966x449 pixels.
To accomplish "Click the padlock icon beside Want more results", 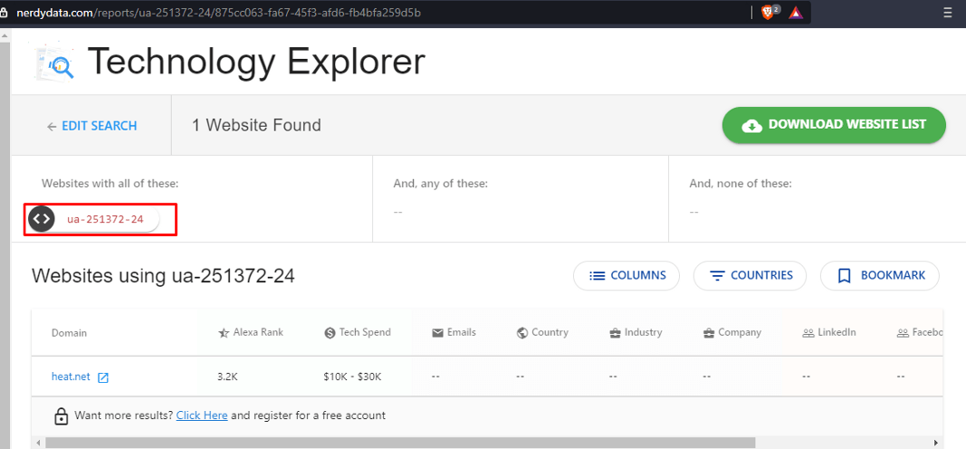I will [x=61, y=416].
